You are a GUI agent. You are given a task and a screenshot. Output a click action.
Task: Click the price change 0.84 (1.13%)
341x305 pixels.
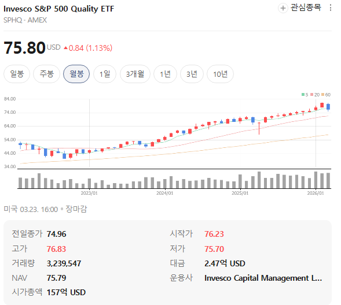point(88,48)
